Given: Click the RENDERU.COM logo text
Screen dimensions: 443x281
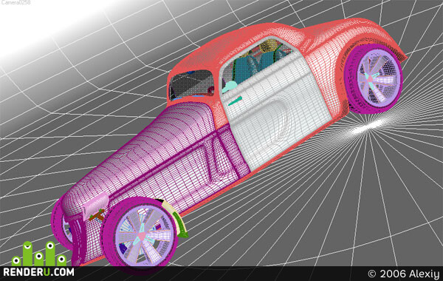Looking at the screenshot, I should click(38, 272).
